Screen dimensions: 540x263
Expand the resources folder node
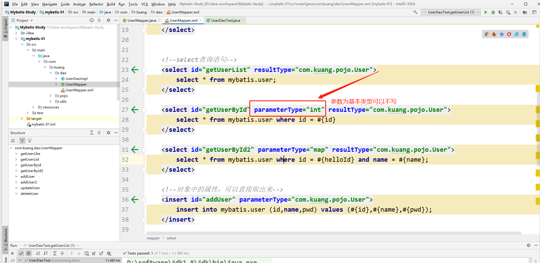coord(33,107)
